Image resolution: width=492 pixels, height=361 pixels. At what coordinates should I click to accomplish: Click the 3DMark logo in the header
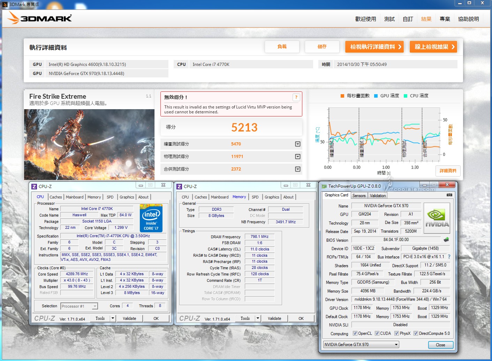[40, 18]
